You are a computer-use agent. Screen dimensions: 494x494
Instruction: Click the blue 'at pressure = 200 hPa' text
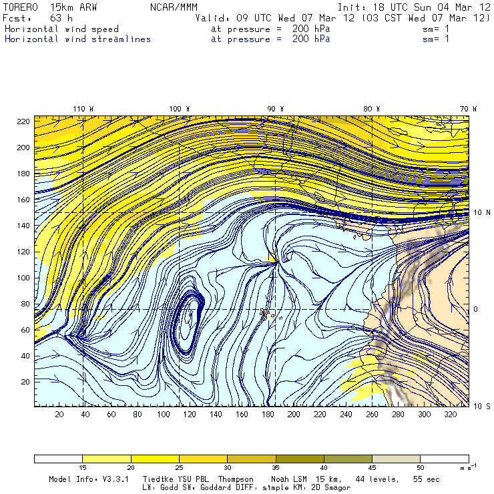pos(270,39)
